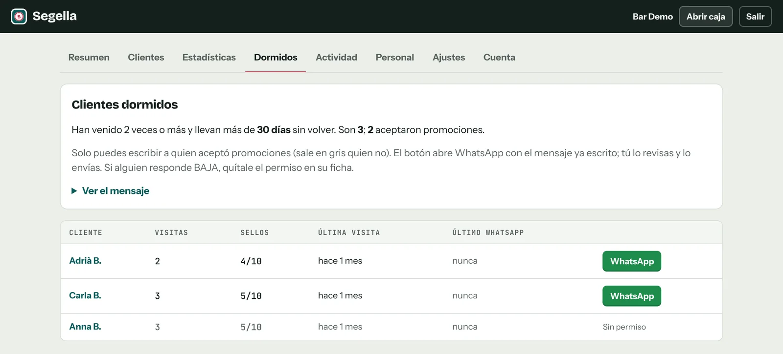The image size is (783, 354).
Task: Log out with the Salir button
Action: tap(755, 17)
